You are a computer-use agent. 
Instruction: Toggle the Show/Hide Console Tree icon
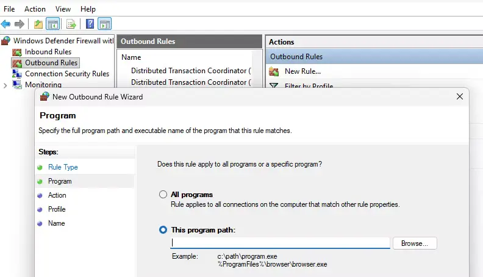(53, 24)
